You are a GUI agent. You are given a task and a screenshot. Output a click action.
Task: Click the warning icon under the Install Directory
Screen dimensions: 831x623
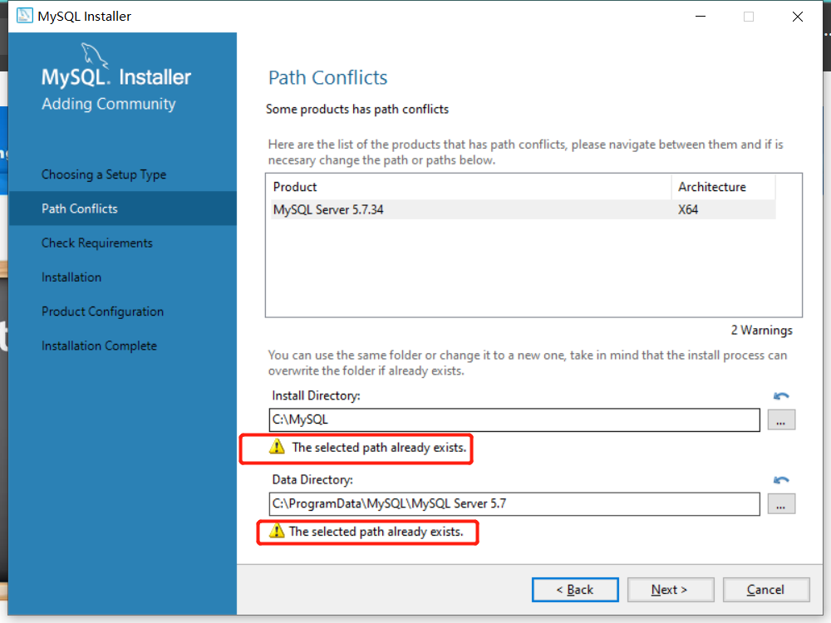click(x=277, y=447)
